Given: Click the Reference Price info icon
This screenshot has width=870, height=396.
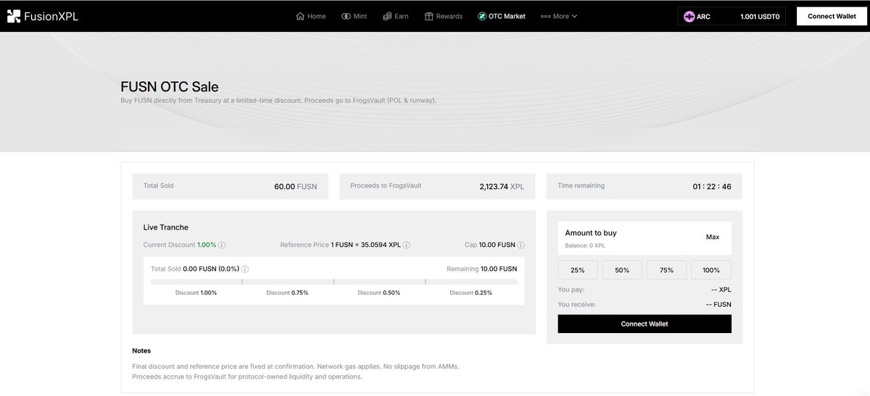Looking at the screenshot, I should click(x=406, y=245).
